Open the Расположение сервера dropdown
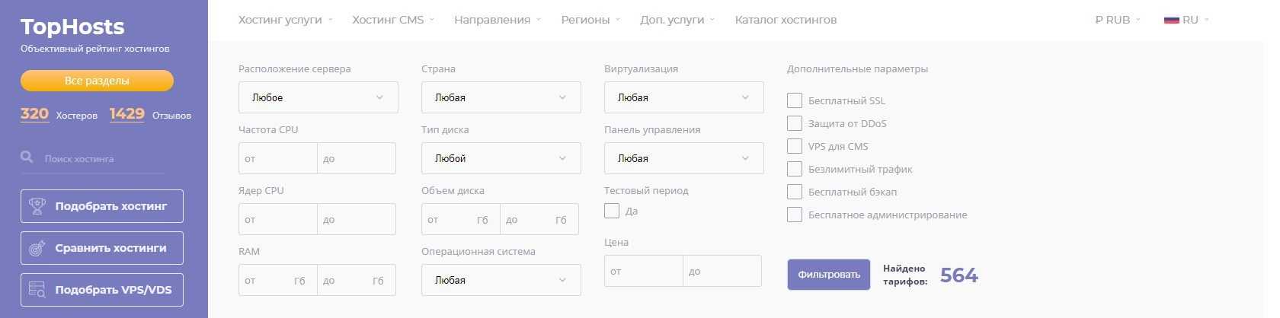 pyautogui.click(x=318, y=97)
